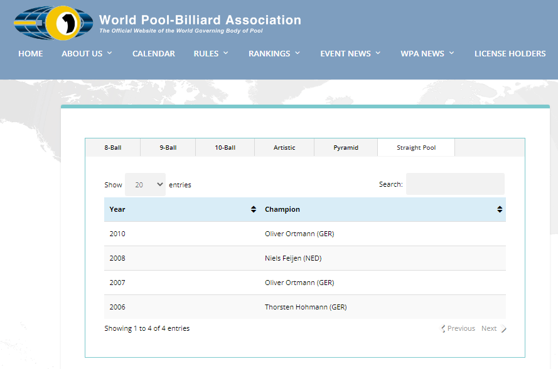Switch to the 8-Ball tab

pyautogui.click(x=113, y=148)
